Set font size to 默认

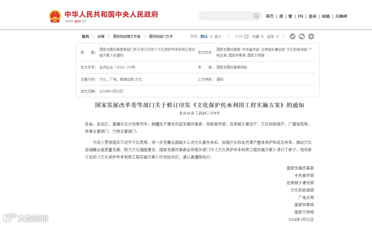204,37
